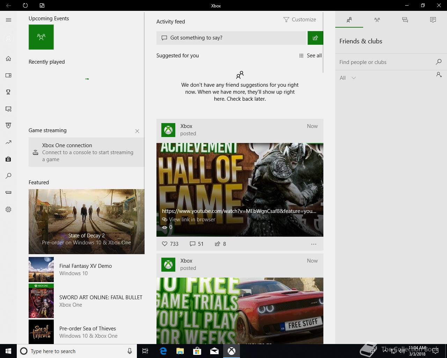Switch to the Messages tab

click(405, 20)
